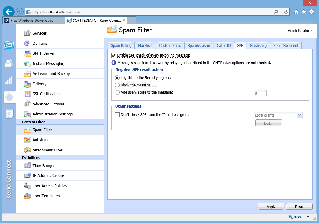Click the SSL Certificates icon
This screenshot has height=223, width=319.
coord(27,94)
